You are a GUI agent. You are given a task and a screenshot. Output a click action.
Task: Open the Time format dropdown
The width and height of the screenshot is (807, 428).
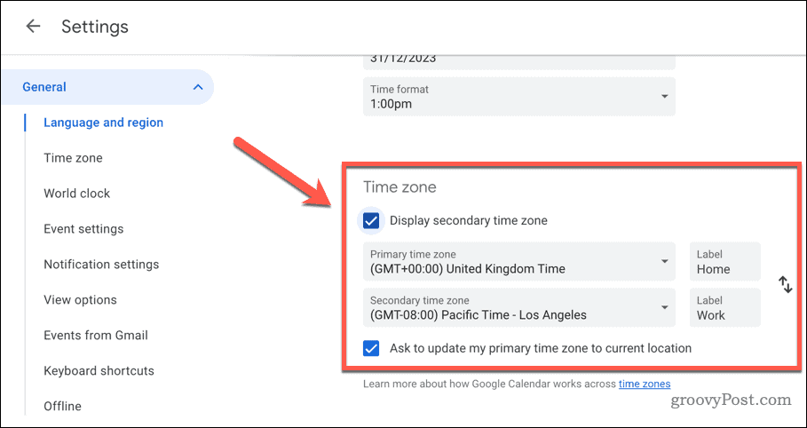519,96
